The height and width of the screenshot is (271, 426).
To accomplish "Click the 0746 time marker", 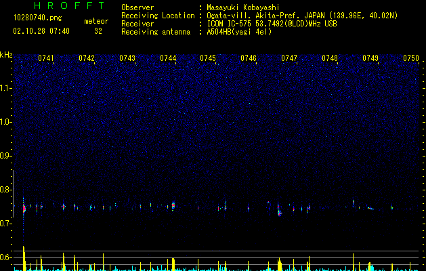I will click(x=249, y=58).
